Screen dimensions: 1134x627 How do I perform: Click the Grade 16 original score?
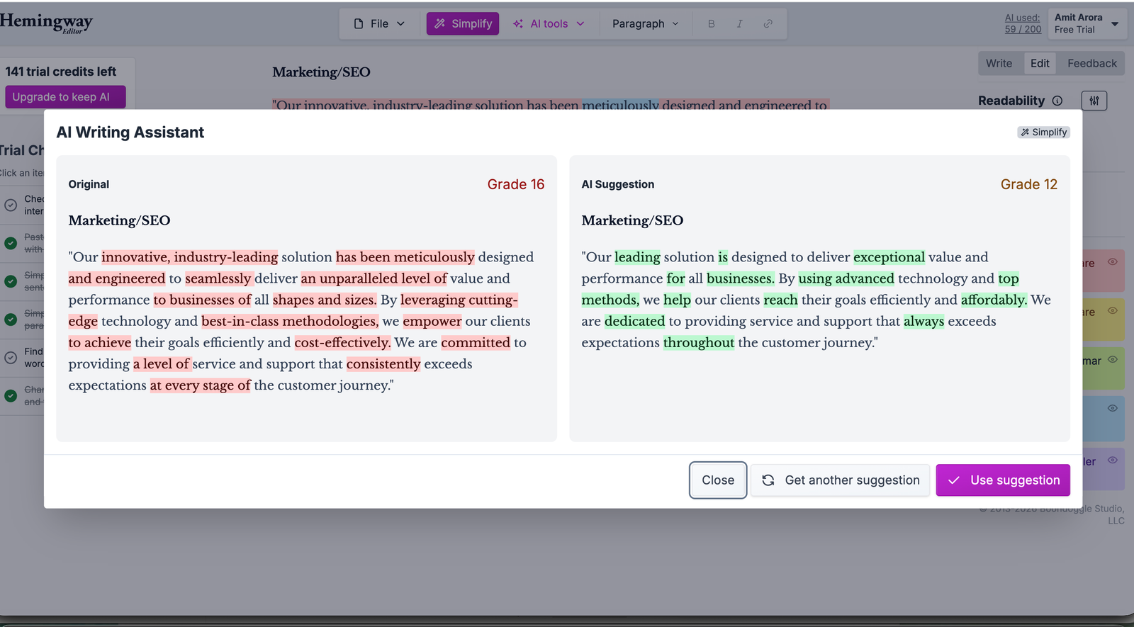coord(515,184)
